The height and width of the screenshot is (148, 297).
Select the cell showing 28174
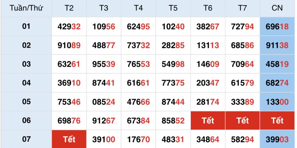click(208, 102)
